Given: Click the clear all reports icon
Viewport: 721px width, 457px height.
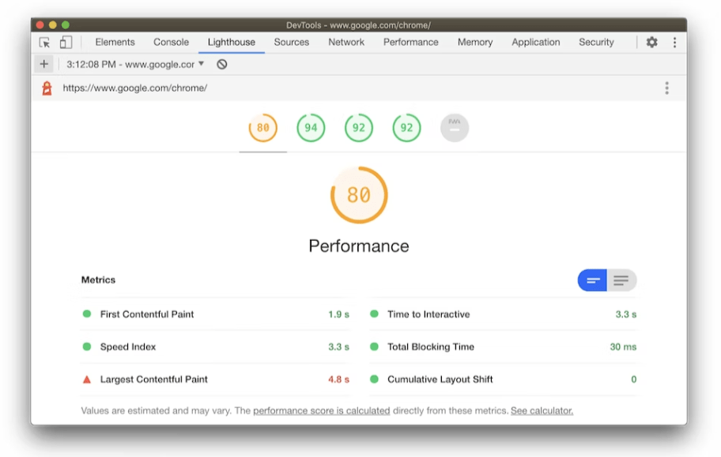Looking at the screenshot, I should point(222,64).
